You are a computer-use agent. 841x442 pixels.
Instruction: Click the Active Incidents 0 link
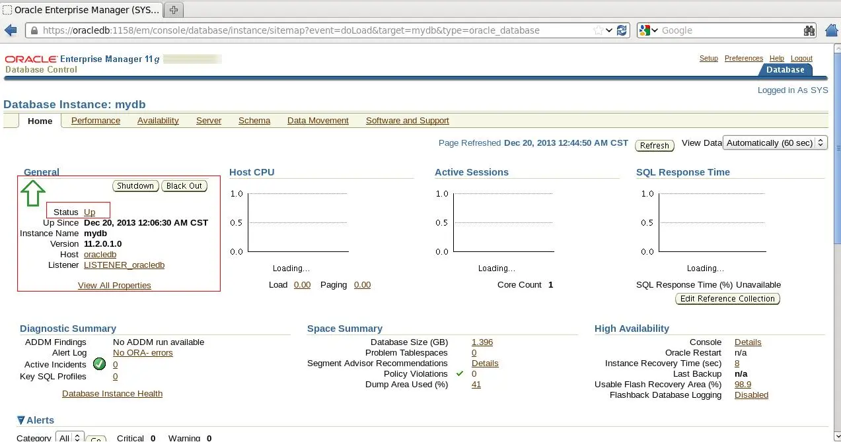coord(115,364)
